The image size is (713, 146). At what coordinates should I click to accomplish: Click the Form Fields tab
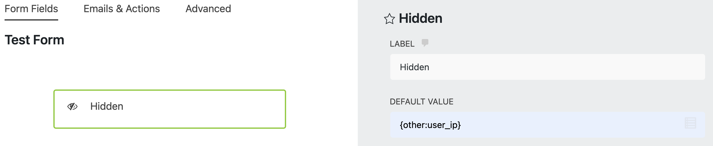[32, 9]
